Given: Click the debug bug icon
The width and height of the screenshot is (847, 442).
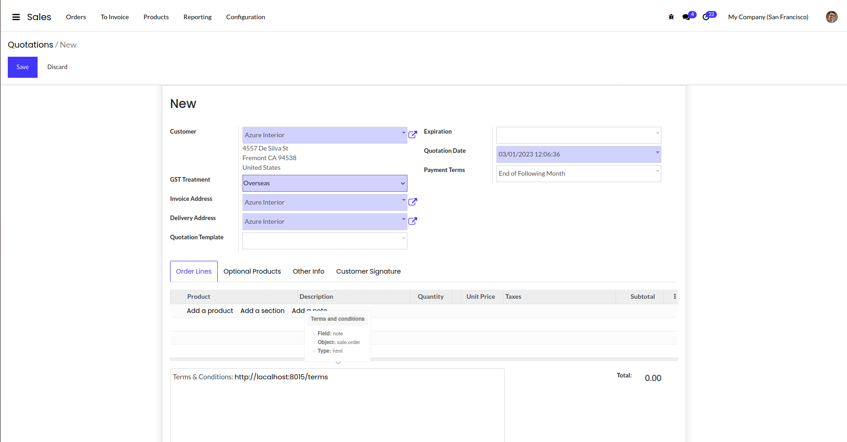Looking at the screenshot, I should coord(671,17).
